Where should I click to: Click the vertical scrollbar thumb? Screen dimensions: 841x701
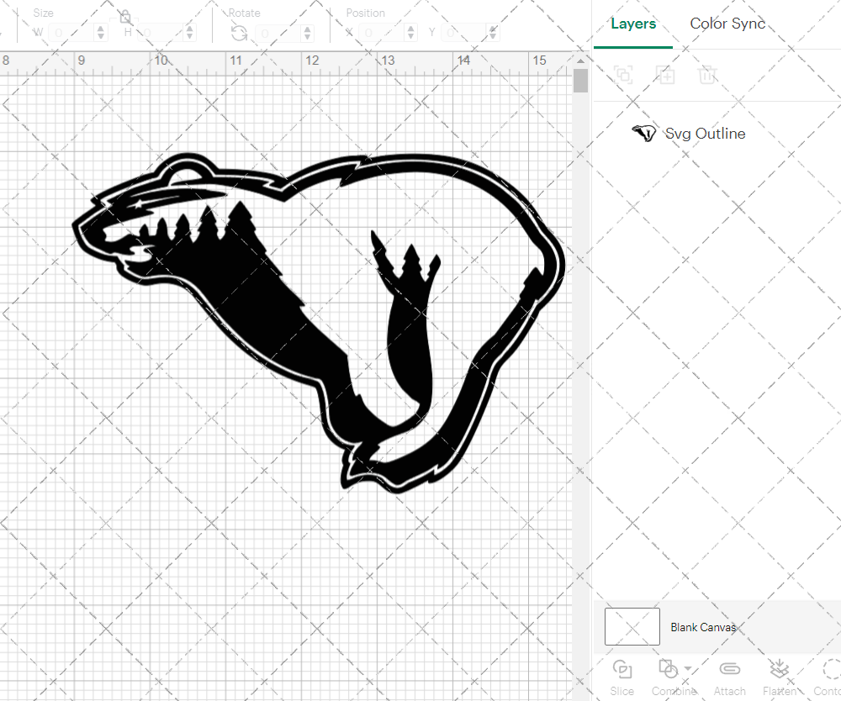[580, 81]
